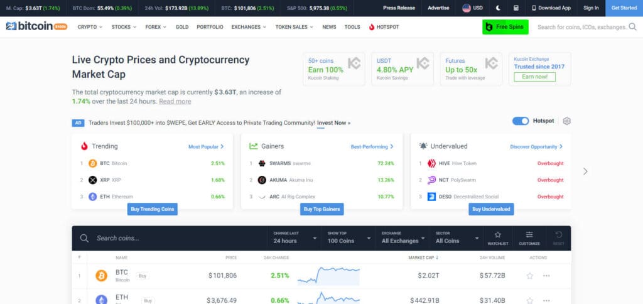Open Show Top 100 Coins dropdown

349,238
